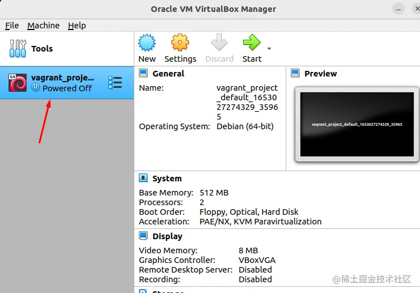Click the Tools wrench icon
Image resolution: width=420 pixels, height=293 pixels.
pos(18,49)
